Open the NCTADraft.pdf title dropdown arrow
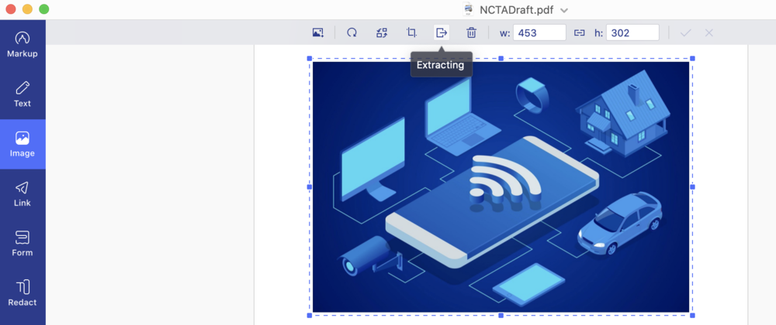The image size is (776, 325). pos(563,10)
